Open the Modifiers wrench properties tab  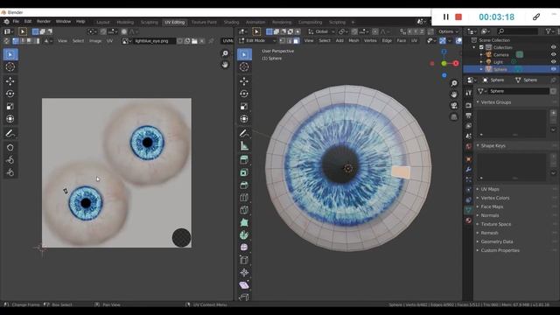point(469,169)
